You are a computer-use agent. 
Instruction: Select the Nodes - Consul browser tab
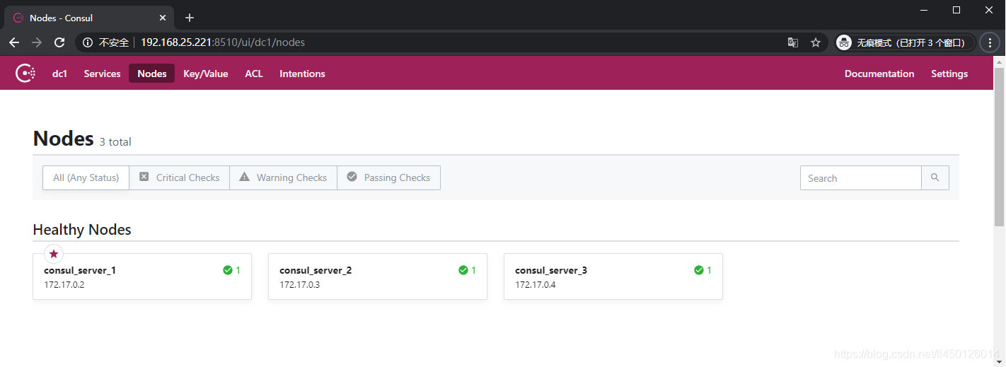[x=88, y=18]
